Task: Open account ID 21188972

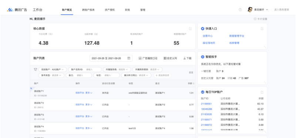Action: coord(206,125)
